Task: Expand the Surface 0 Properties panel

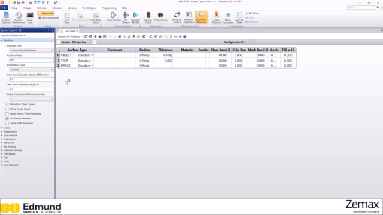Action: pos(59,42)
